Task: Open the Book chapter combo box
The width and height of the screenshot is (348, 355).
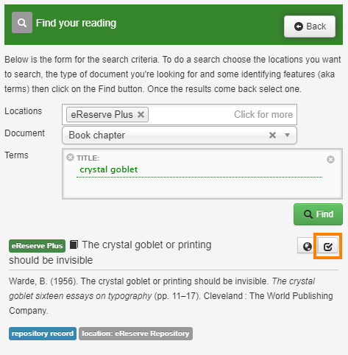Action: click(x=180, y=135)
